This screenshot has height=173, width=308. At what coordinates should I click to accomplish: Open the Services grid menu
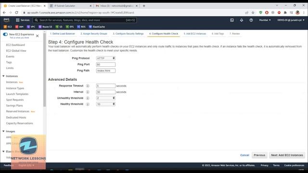[23, 20]
